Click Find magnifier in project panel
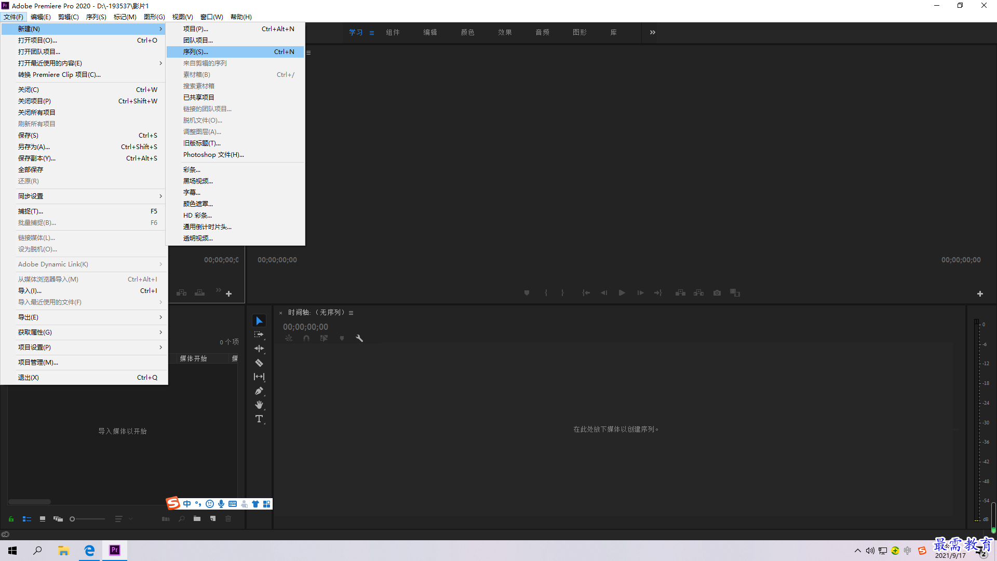The height and width of the screenshot is (561, 997). pyautogui.click(x=182, y=518)
